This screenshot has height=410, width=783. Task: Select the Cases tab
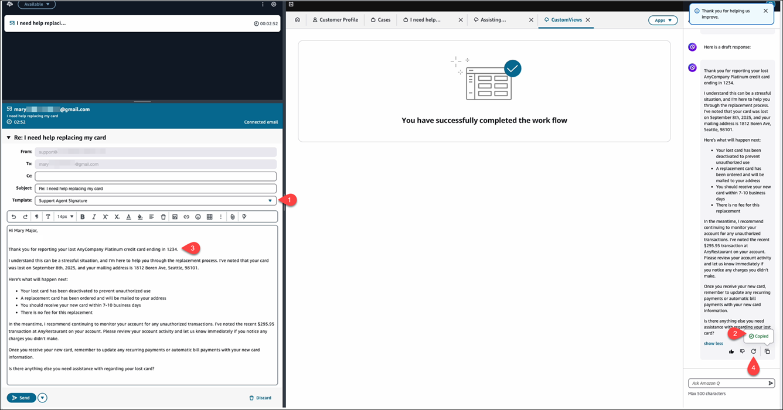(380, 19)
